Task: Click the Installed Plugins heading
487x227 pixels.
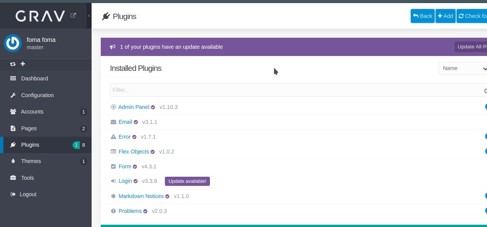Action: point(135,68)
